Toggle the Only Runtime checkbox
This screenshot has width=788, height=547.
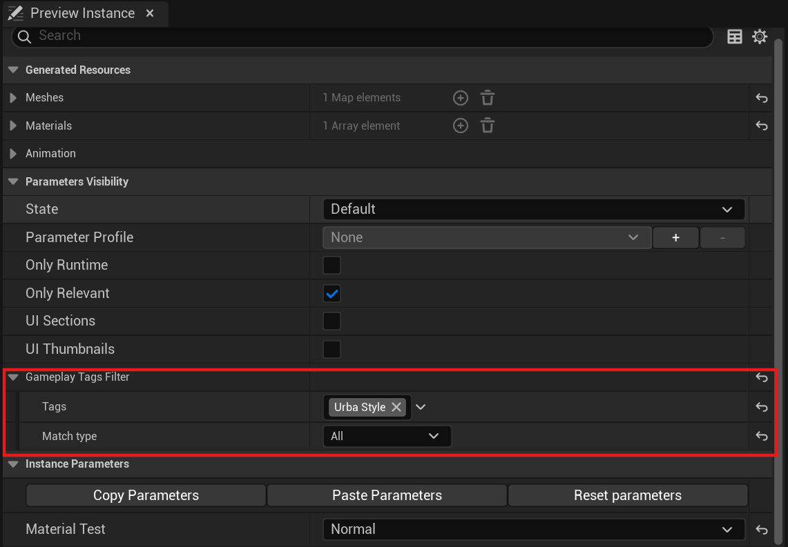tap(331, 266)
